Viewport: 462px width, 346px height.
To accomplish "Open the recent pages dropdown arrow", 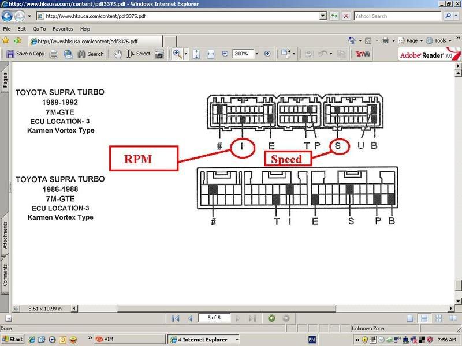I will pos(29,16).
